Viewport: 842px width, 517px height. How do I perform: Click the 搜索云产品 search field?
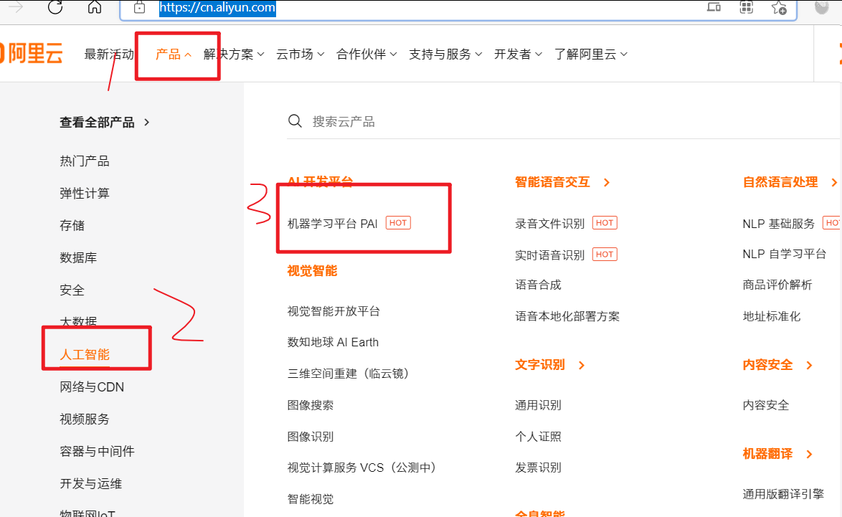point(563,121)
